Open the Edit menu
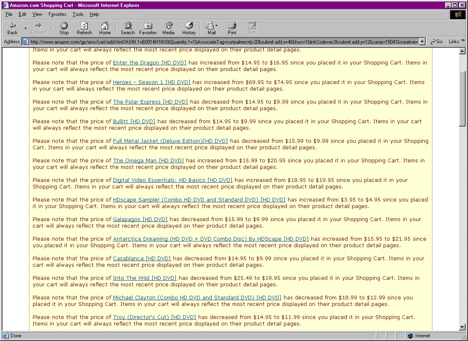The image size is (468, 341). (x=22, y=14)
